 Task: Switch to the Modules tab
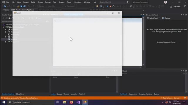tap(74, 94)
